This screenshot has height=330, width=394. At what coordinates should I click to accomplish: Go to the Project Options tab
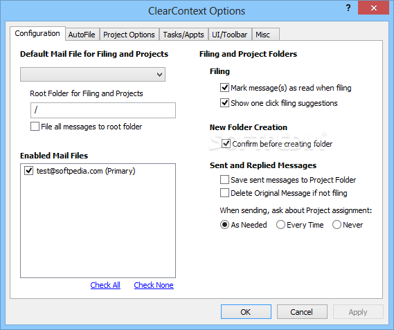129,35
